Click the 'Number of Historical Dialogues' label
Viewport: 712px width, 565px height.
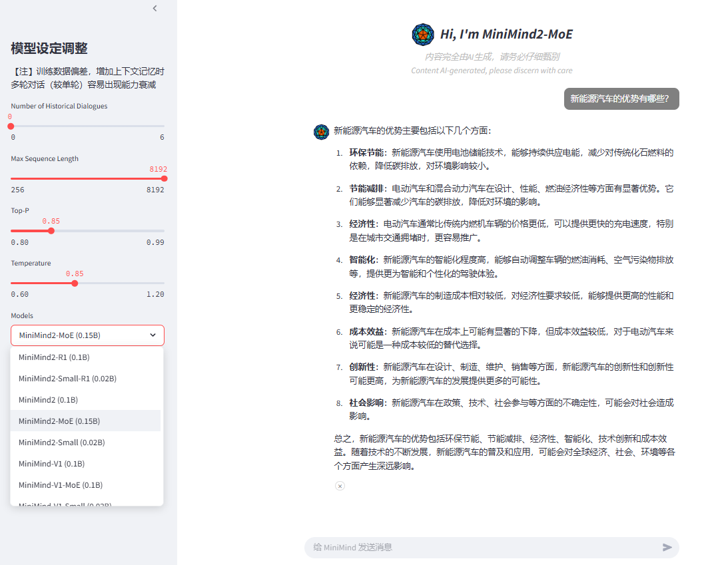(59, 106)
